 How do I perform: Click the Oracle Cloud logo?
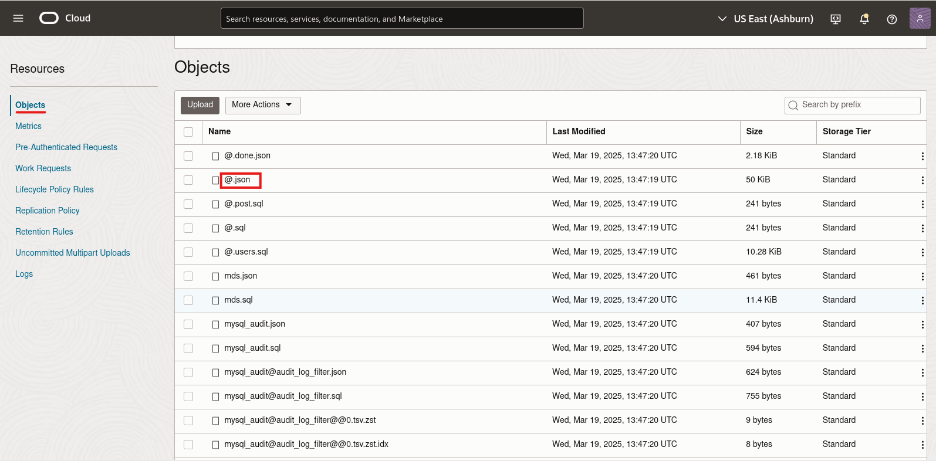tap(65, 18)
